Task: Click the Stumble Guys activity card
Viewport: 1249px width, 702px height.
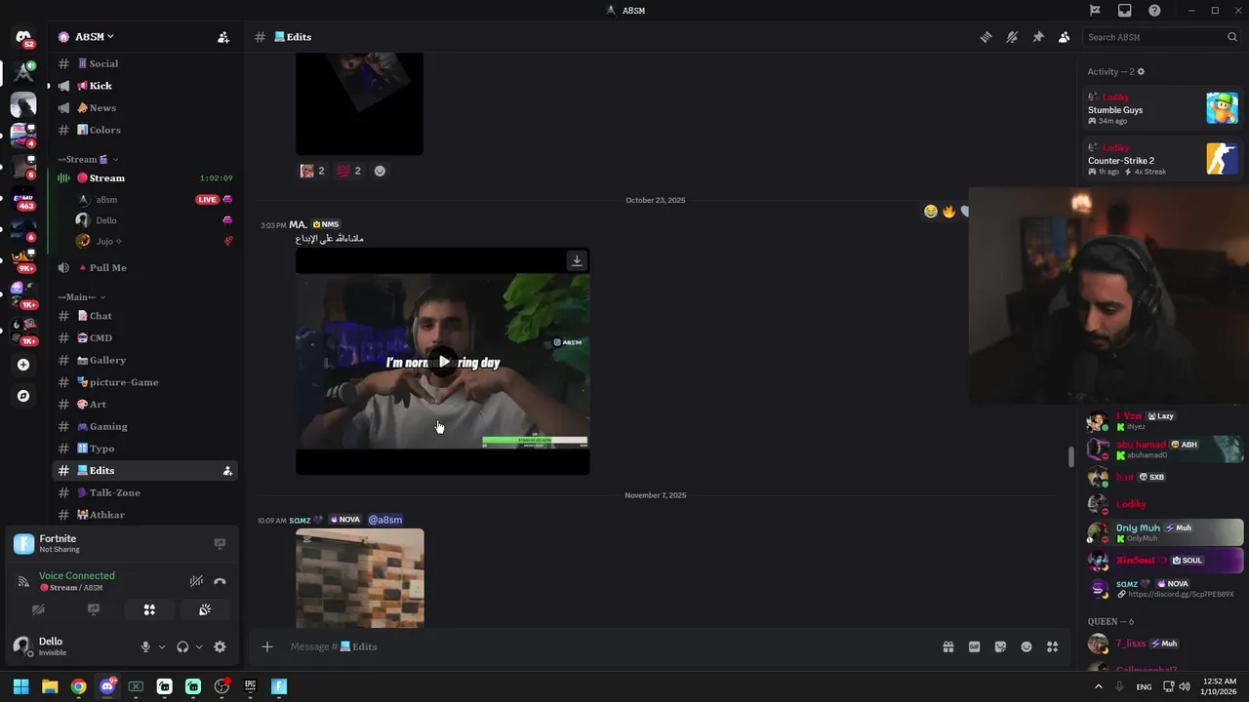Action: point(1163,108)
